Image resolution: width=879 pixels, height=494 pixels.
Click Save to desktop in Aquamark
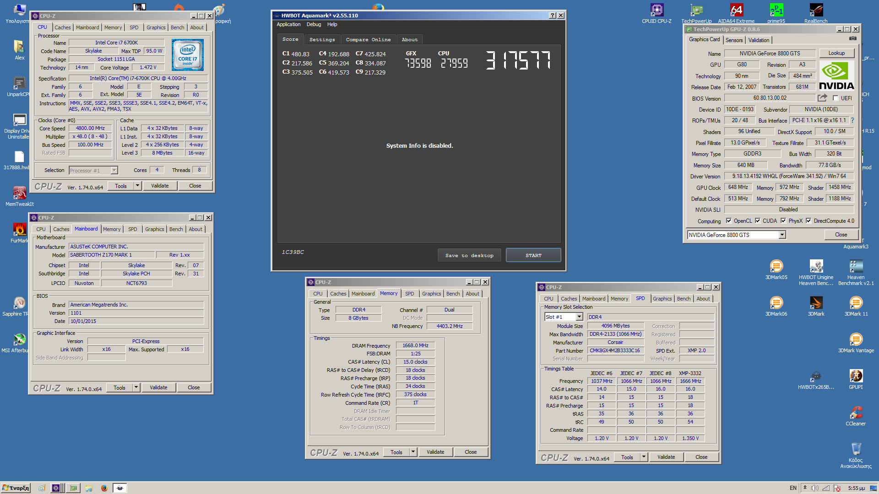[469, 255]
